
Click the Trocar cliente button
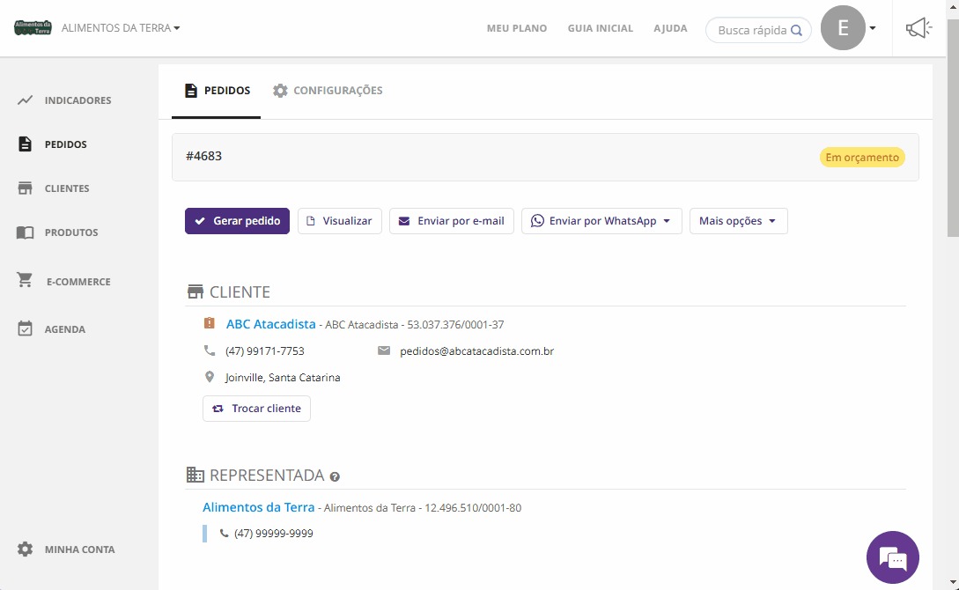coord(256,409)
